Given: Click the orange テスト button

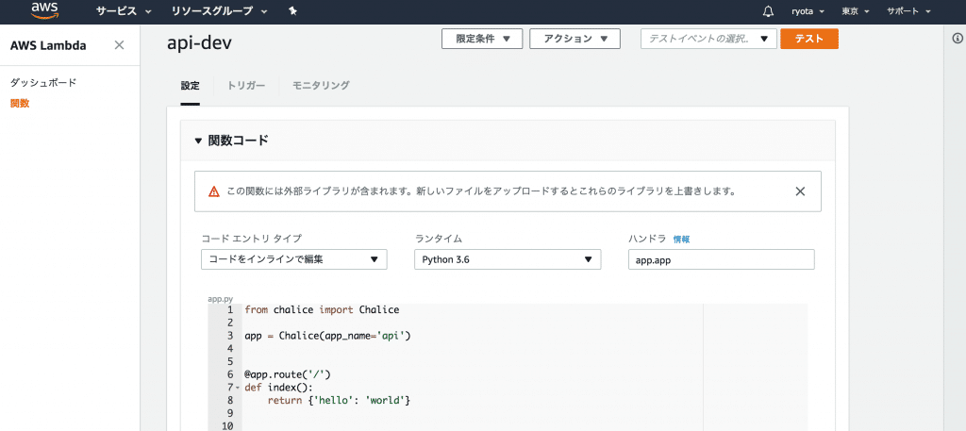Looking at the screenshot, I should (x=808, y=39).
